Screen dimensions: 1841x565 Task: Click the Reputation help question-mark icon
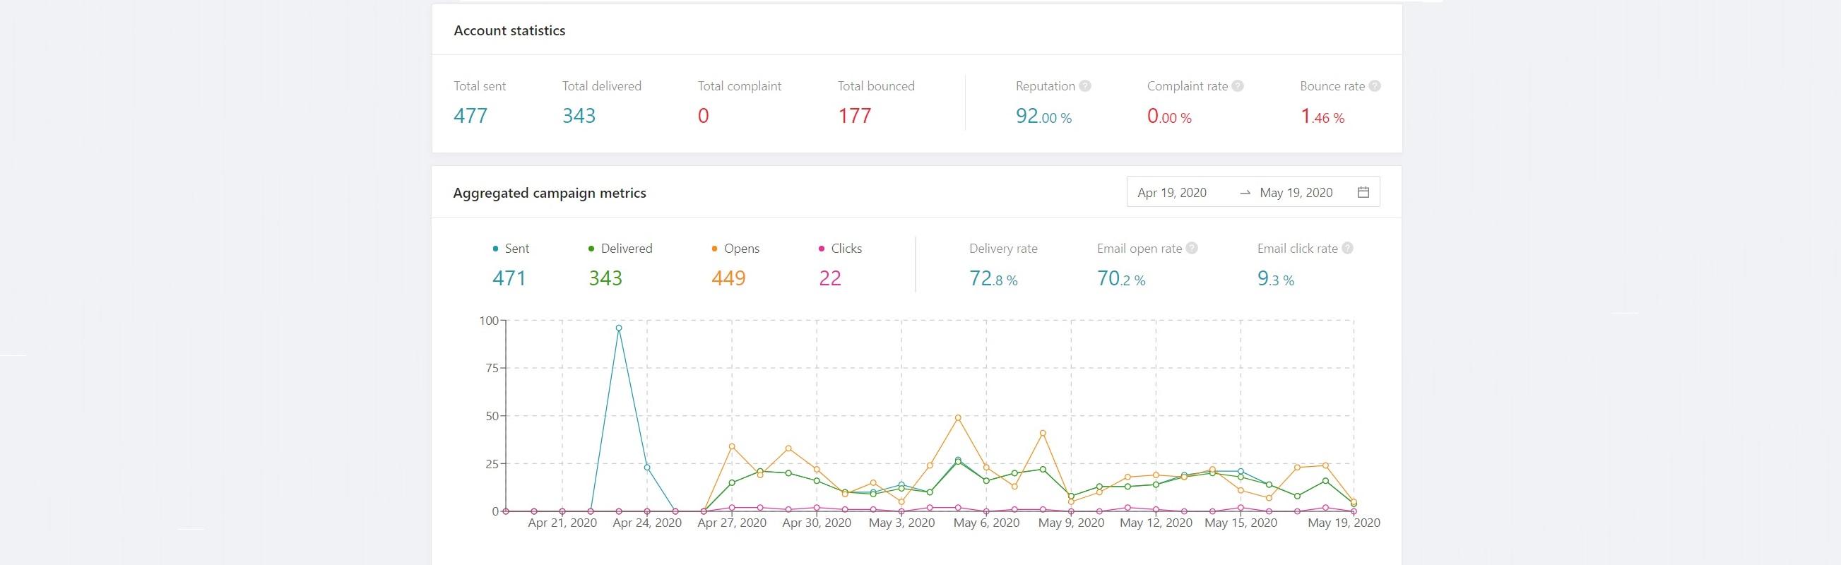1085,85
